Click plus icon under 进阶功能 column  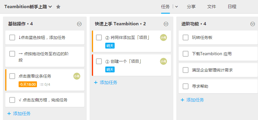tap(182, 100)
